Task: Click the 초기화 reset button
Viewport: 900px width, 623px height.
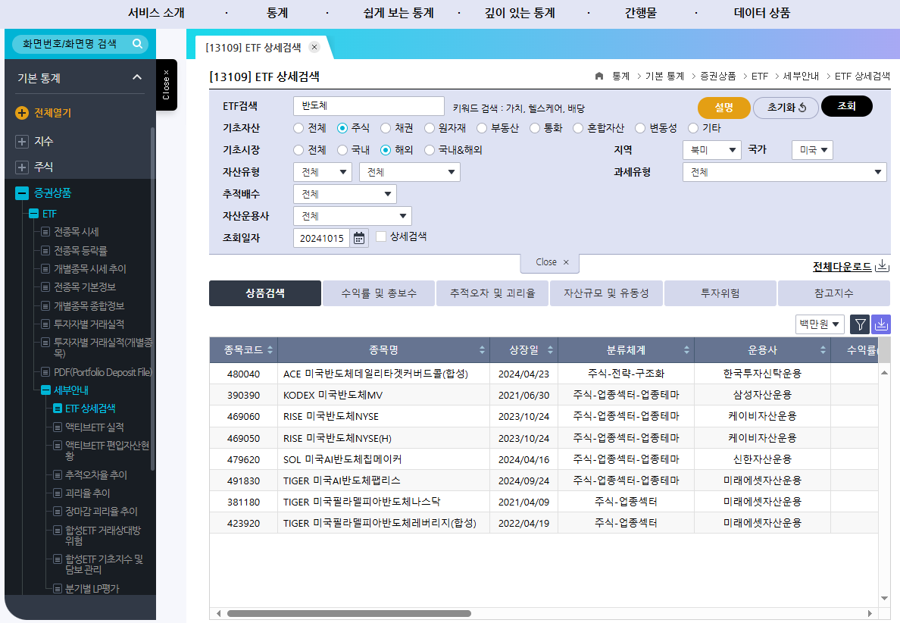Action: 786,108
